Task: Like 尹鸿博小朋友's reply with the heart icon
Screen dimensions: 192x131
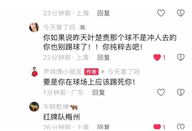Action: coord(161,92)
